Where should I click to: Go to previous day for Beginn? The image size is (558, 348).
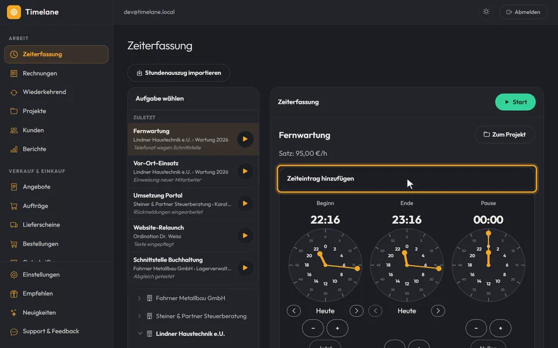(294, 311)
